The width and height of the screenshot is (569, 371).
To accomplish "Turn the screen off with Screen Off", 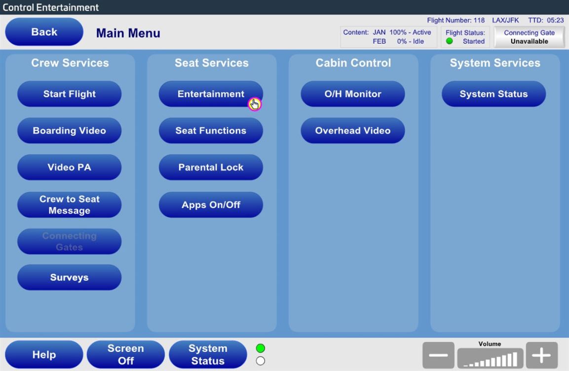I will tap(125, 355).
